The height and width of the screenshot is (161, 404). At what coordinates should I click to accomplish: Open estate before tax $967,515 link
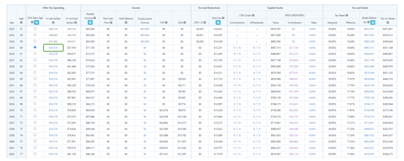coord(369,48)
